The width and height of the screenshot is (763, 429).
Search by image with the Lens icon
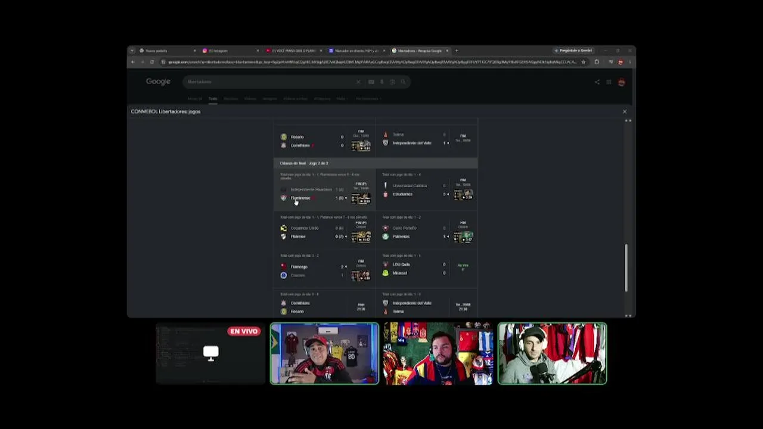(x=393, y=82)
